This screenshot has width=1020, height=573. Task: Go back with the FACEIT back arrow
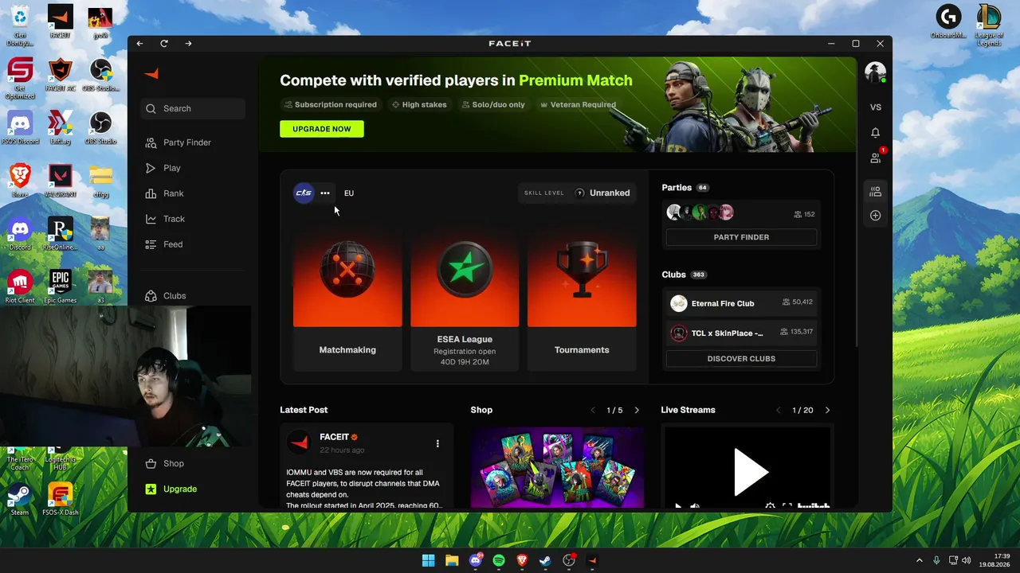[140, 44]
